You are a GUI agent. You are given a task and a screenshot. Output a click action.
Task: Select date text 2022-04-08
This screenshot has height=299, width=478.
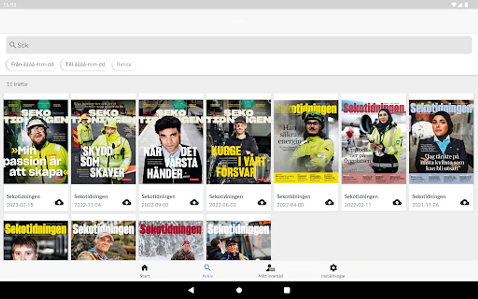click(x=290, y=205)
